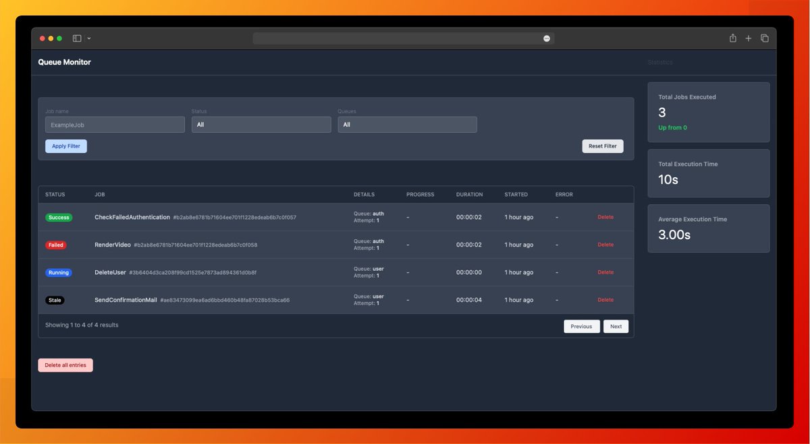Click the Reset Filter button
The height and width of the screenshot is (444, 810).
tap(603, 146)
